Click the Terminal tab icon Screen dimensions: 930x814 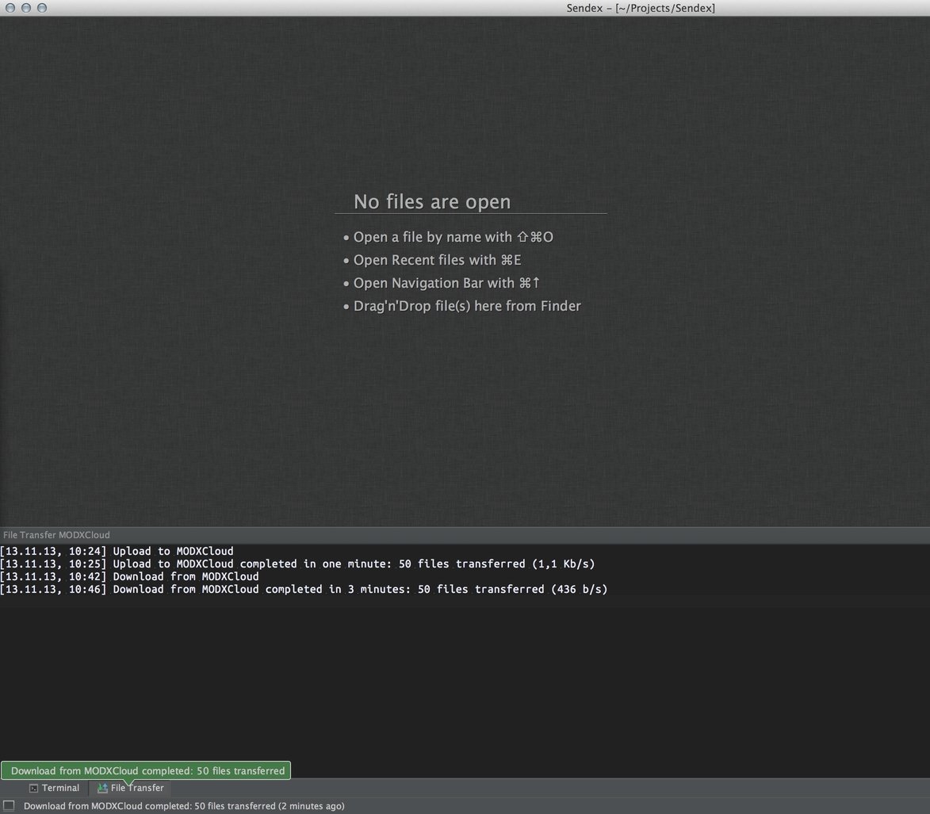[x=33, y=788]
